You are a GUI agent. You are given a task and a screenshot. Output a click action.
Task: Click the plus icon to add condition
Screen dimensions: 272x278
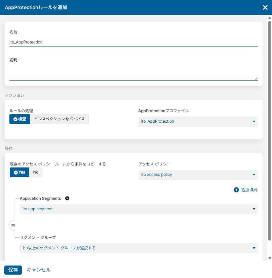coord(236,190)
